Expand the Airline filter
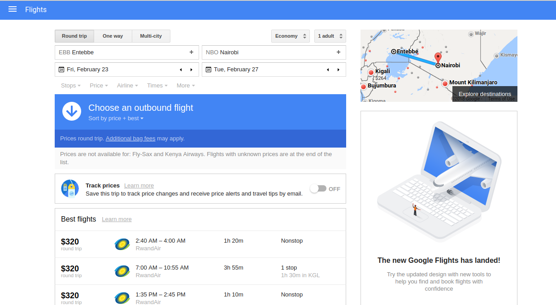Screen dimensions: 556x305 127,86
